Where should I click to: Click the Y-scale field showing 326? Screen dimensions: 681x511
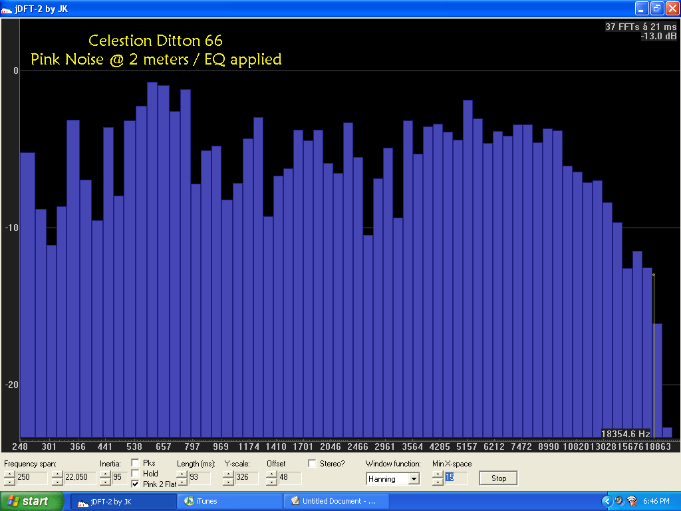pyautogui.click(x=246, y=478)
